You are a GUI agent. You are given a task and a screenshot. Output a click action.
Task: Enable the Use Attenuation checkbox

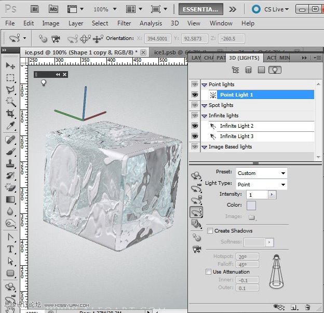click(209, 271)
